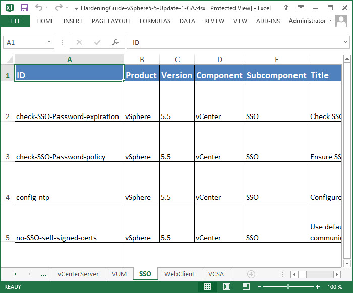Viewport: 353px width, 293px height.
Task: Add a new sheet with plus button
Action: 251,274
